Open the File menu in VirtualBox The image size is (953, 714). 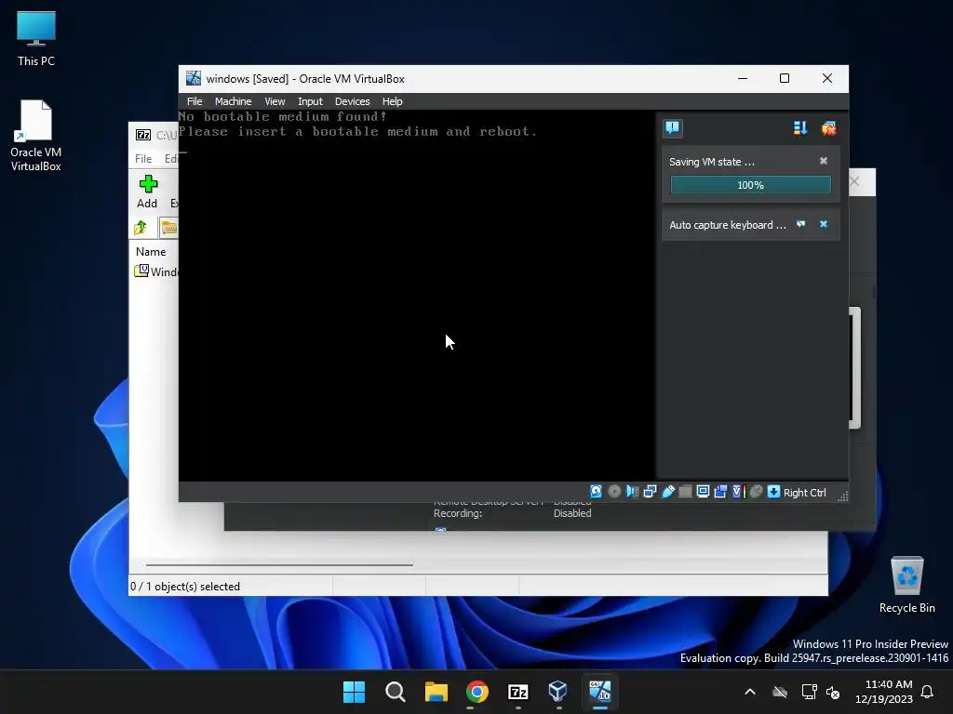click(195, 101)
